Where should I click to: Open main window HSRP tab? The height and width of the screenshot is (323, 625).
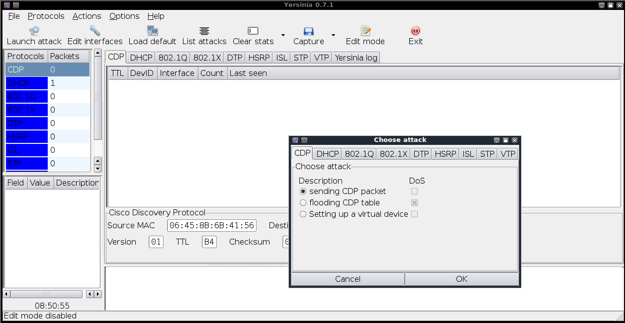click(259, 58)
